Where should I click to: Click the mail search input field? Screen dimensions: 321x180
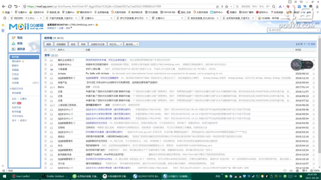point(293,30)
